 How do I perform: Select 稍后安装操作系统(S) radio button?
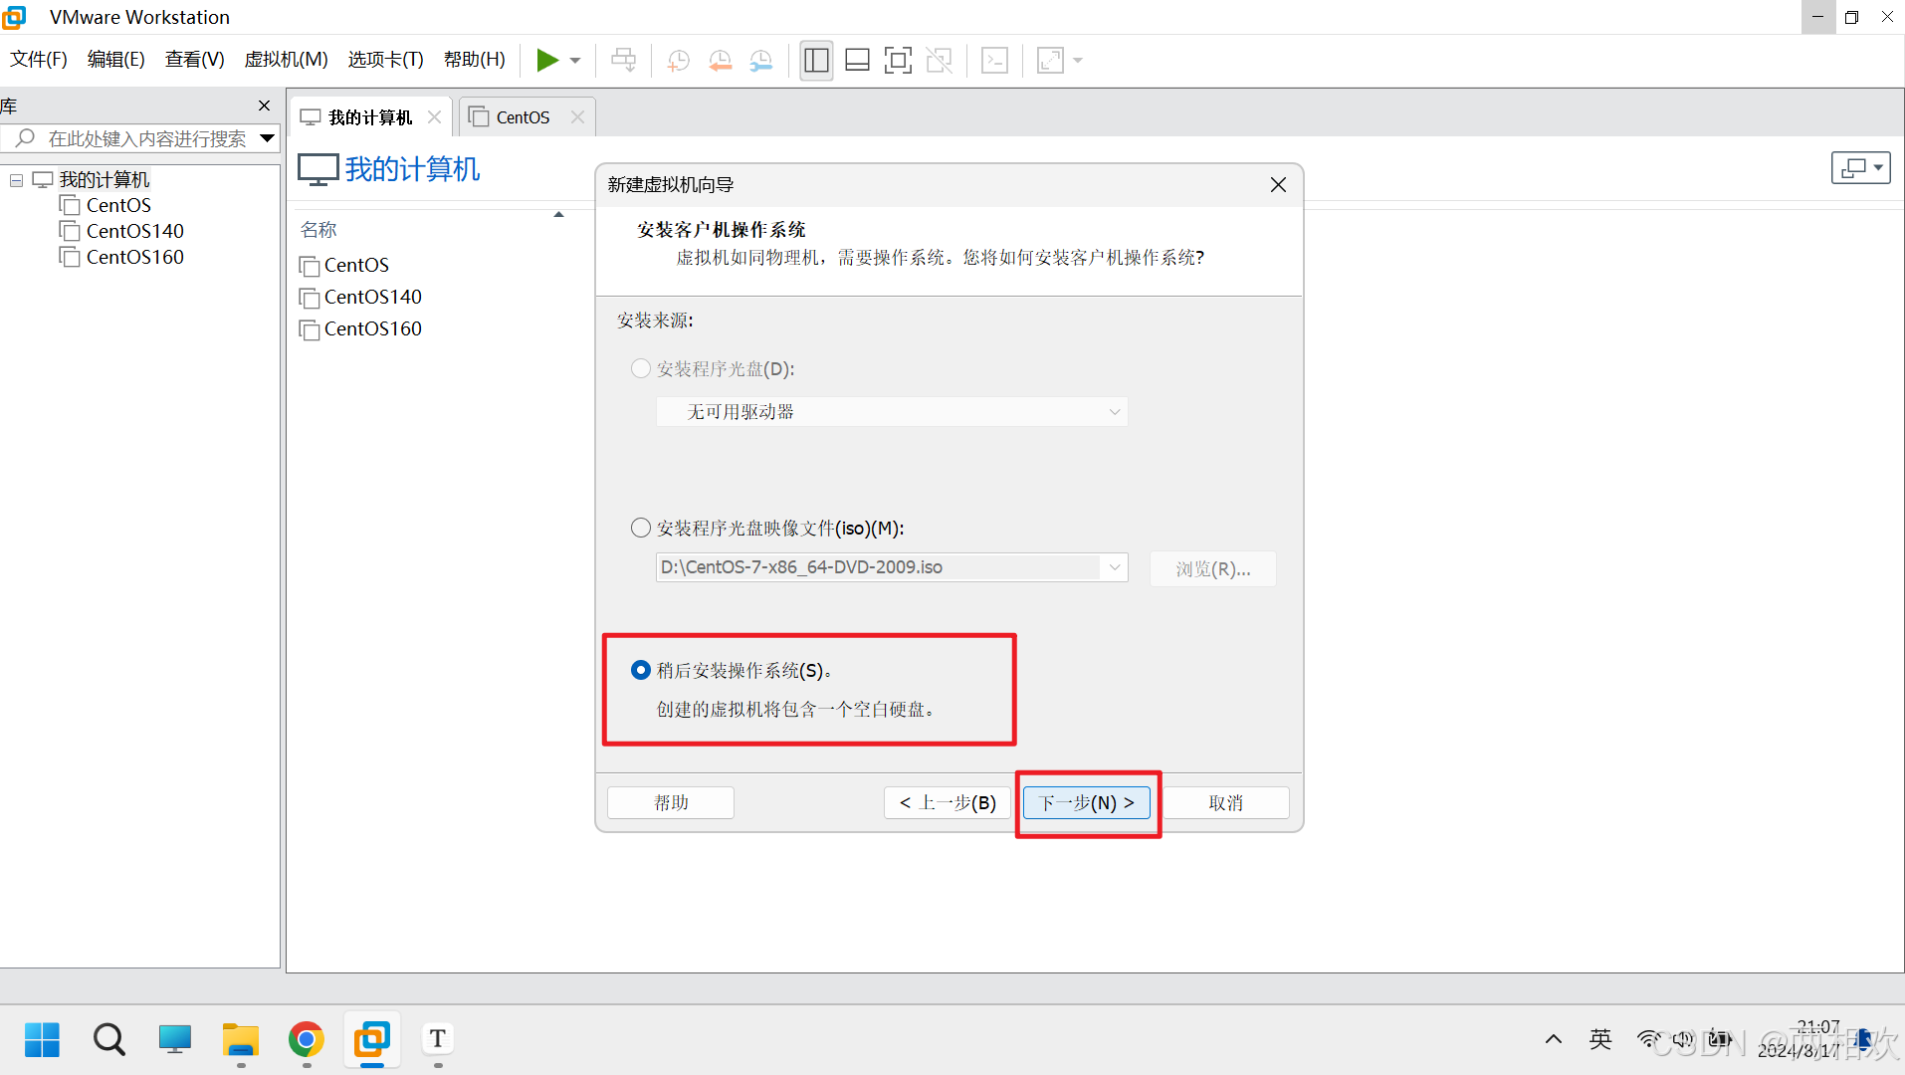point(641,671)
